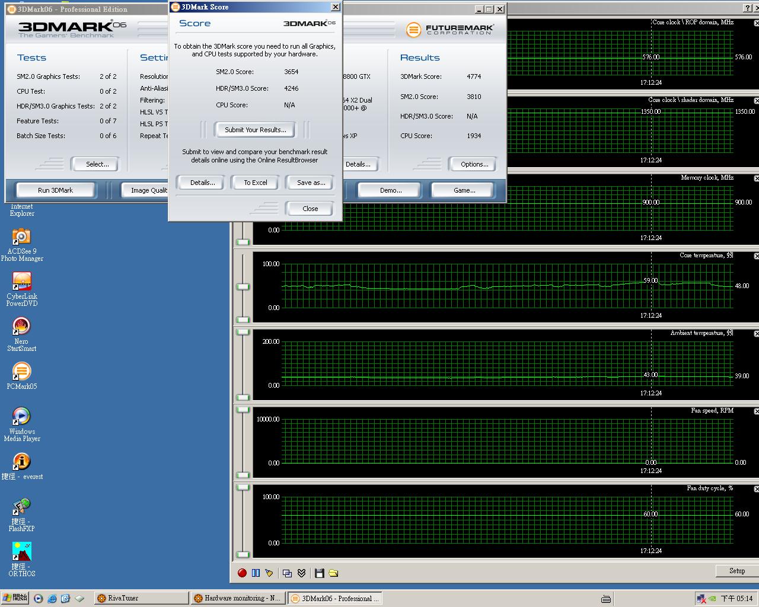Open the ORTHOS desktop shortcut
Viewport: 759px width, 607px height.
(22, 560)
